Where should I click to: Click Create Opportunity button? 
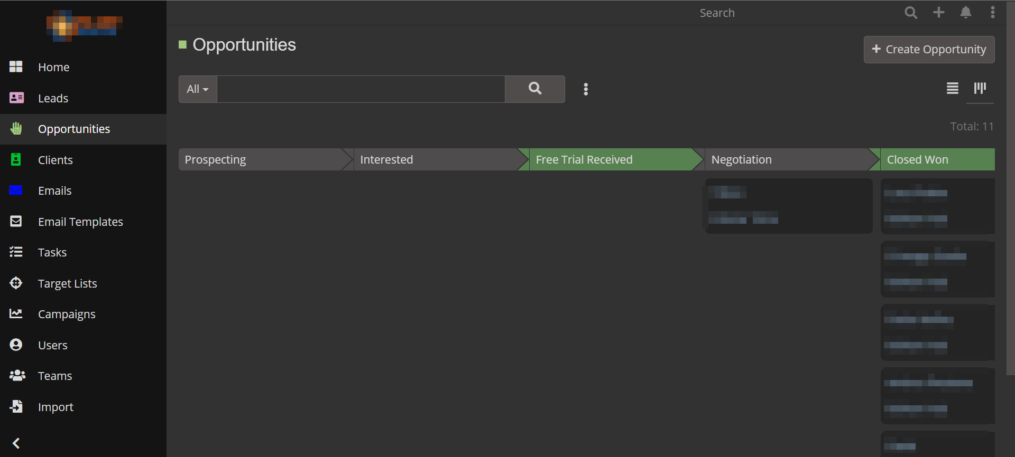click(x=929, y=50)
